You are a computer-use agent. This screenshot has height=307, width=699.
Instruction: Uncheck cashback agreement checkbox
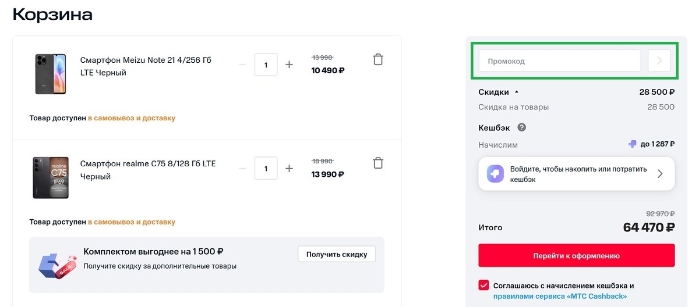(x=483, y=285)
